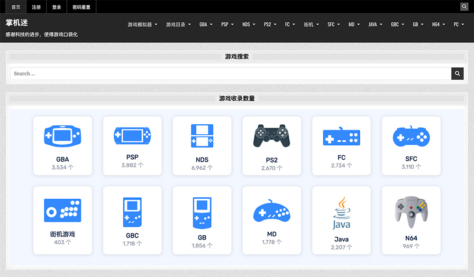The width and height of the screenshot is (474, 277).
Task: Click the N64 controller icon
Action: (411, 212)
